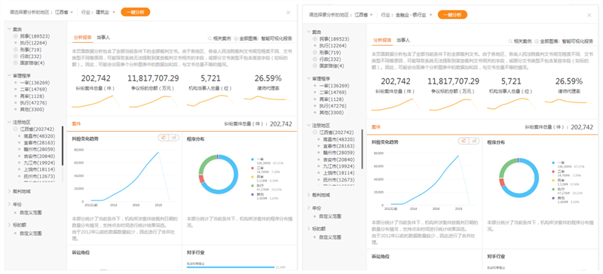The image size is (603, 274).
Task: Toggle 其他 purple legend dot in 银行业 panel
Action: click(x=553, y=198)
